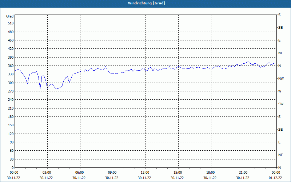Click the 30.11.22 date below 12:00
Screen dimensions: 291x182
point(144,178)
